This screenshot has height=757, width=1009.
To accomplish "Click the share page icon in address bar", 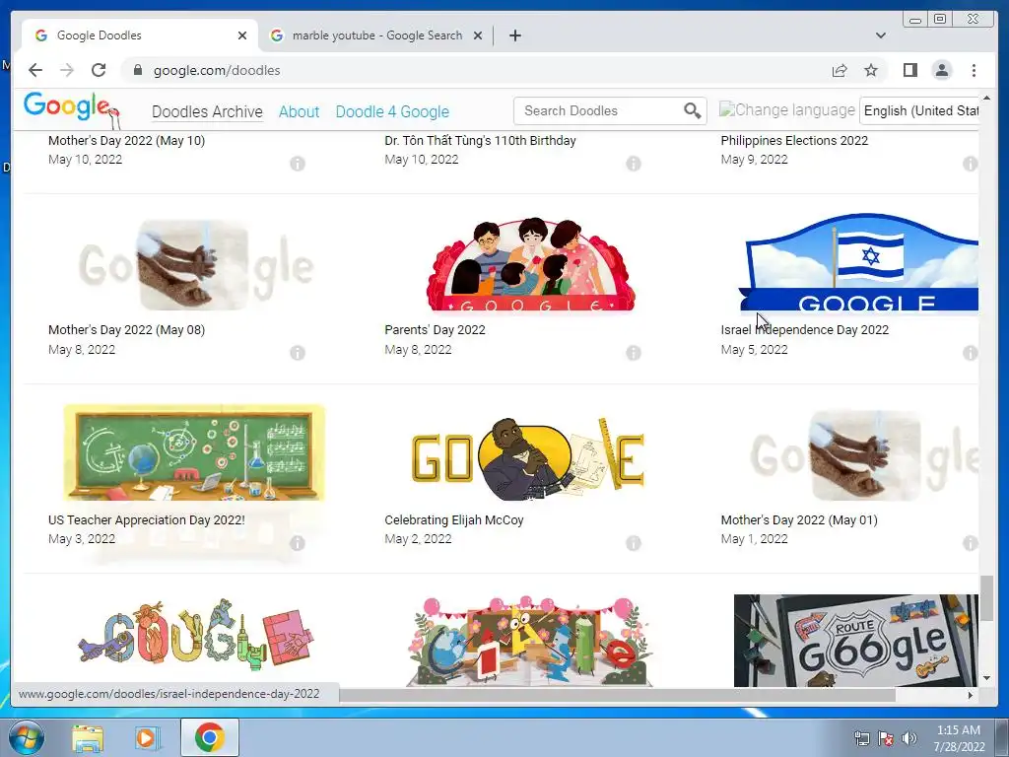I will pyautogui.click(x=840, y=70).
